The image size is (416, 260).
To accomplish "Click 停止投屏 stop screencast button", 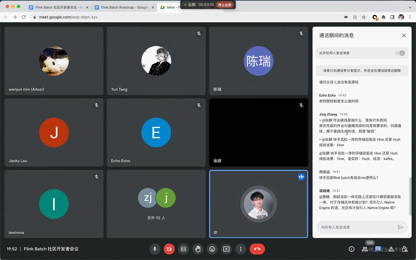I will pyautogui.click(x=225, y=5).
